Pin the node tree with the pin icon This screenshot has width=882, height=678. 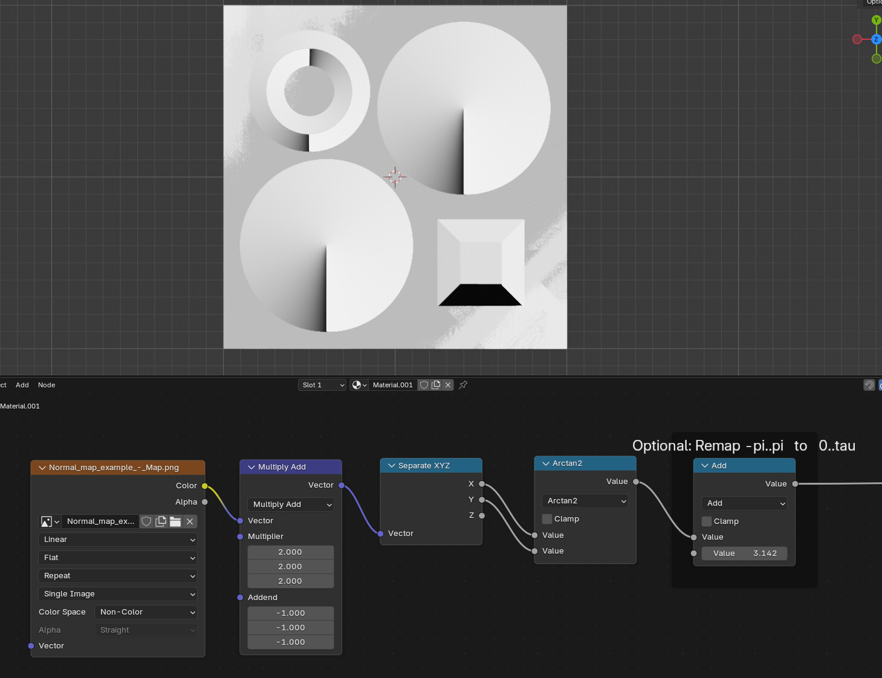coord(463,385)
